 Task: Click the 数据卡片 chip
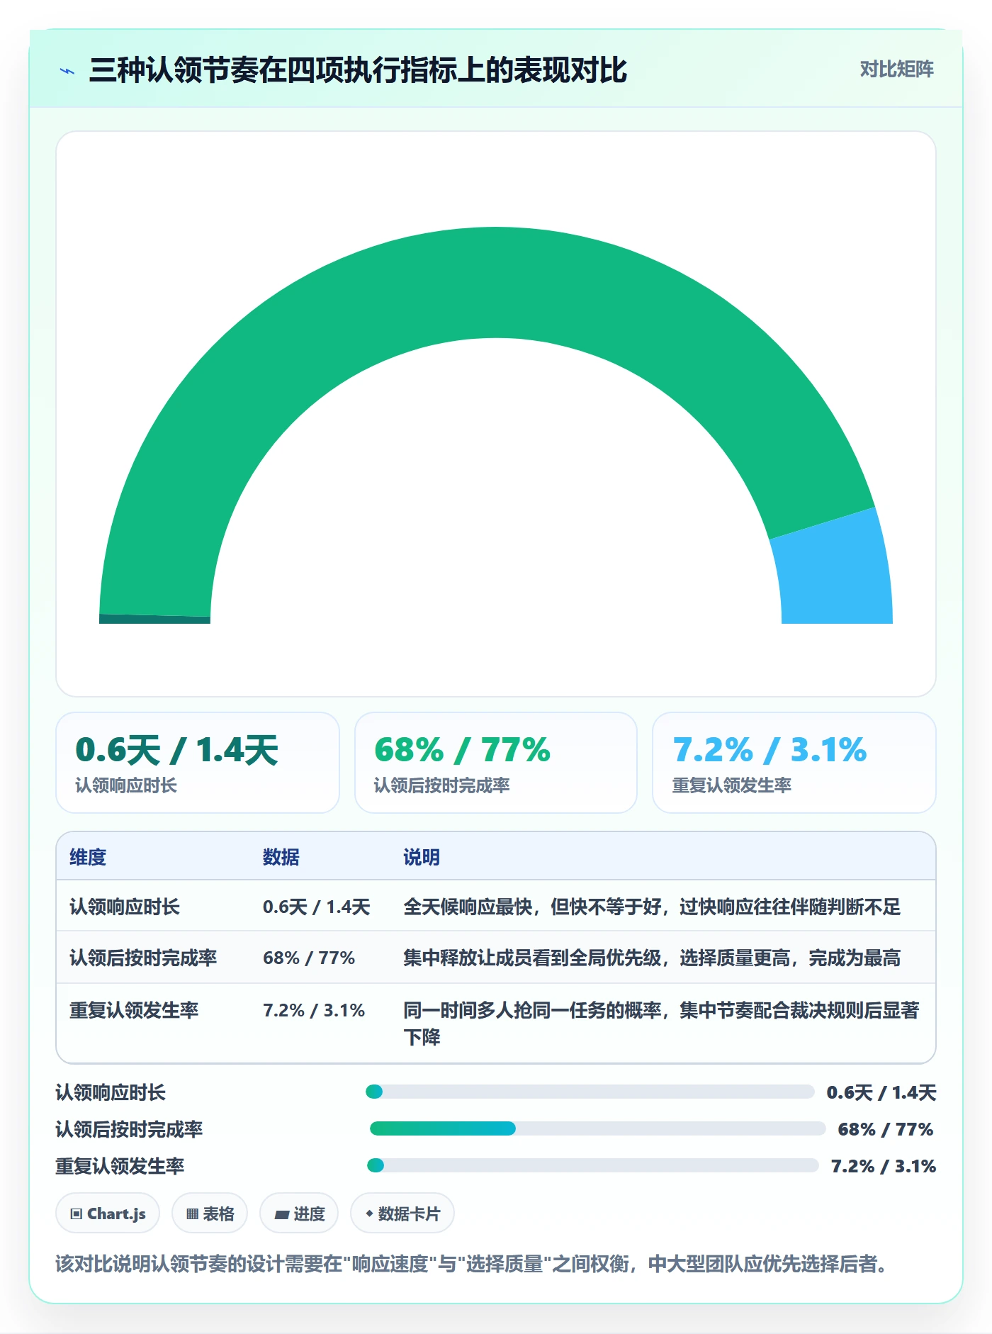[402, 1214]
